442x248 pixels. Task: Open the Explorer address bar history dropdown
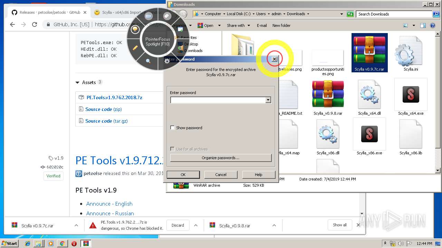tap(342, 14)
